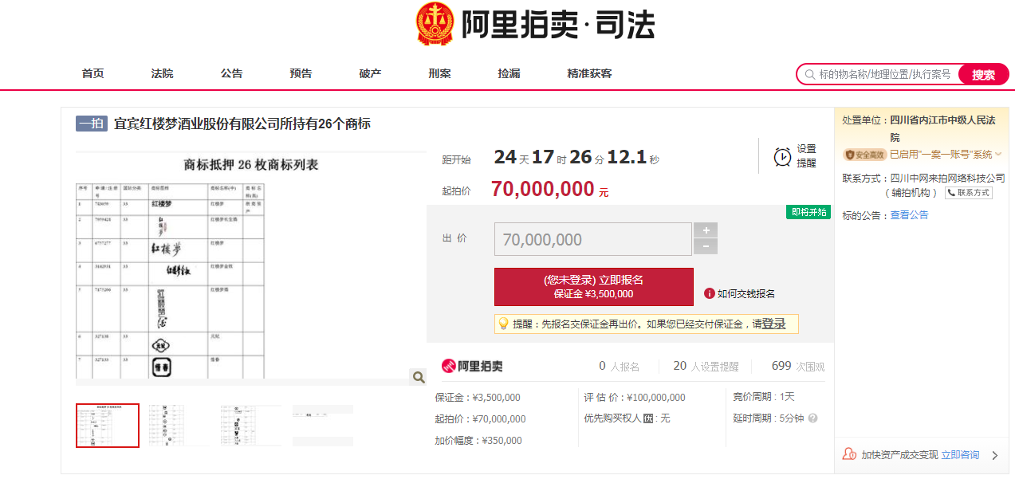This screenshot has width=1015, height=483.
Task: Click the 加快资产成交变现 icon
Action: click(849, 454)
